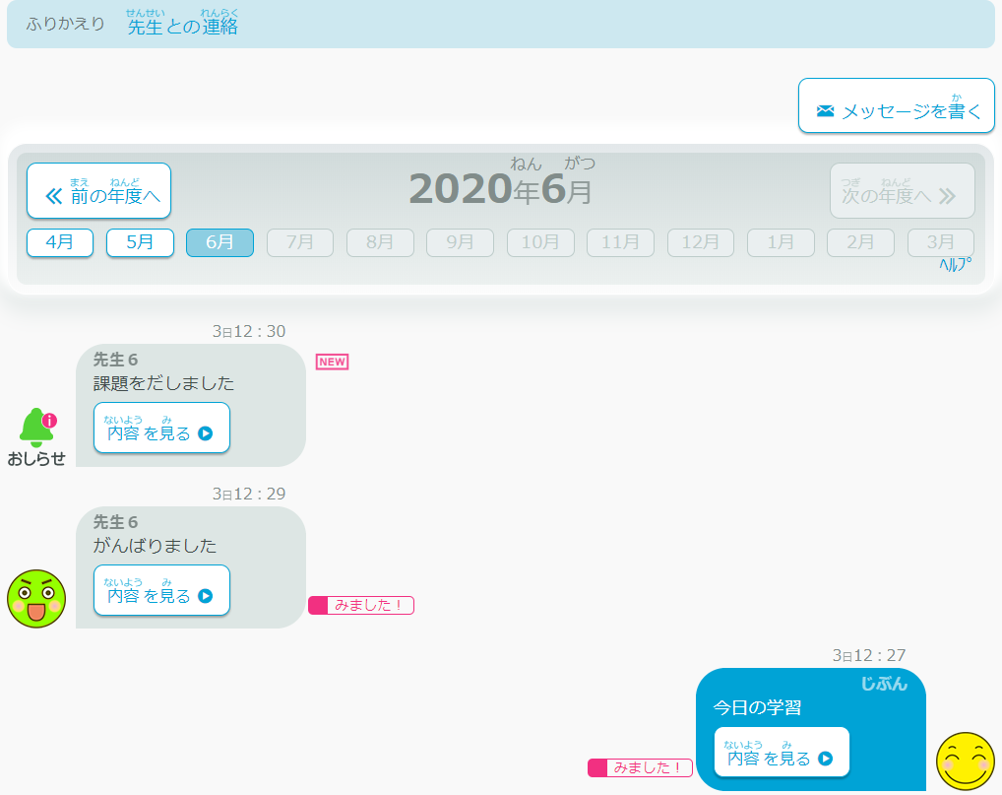Screen dimensions: 1002x795
Task: Select the 5月 month tab
Action: pos(140,242)
